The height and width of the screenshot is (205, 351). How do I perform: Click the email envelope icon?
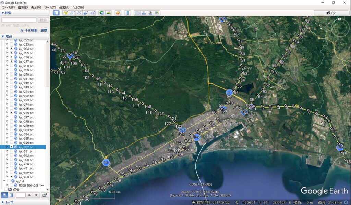tap(137, 13)
